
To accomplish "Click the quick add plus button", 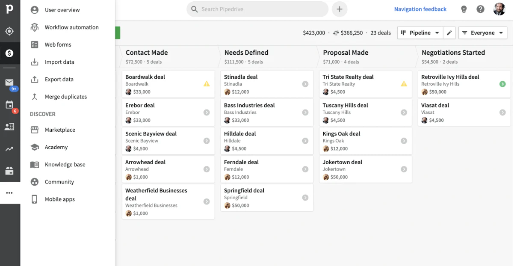I will pos(340,9).
